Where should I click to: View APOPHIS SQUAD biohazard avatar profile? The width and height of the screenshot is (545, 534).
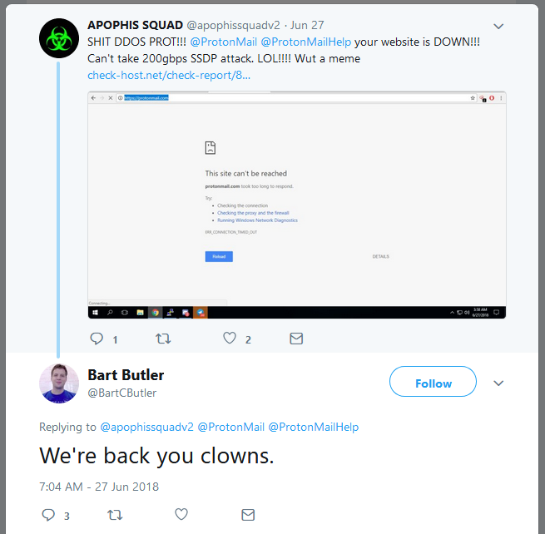pos(59,37)
